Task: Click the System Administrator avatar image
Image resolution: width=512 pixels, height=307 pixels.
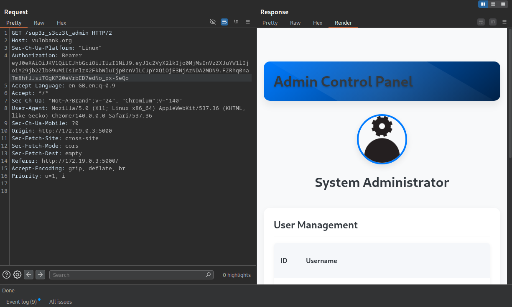Action: [x=382, y=139]
